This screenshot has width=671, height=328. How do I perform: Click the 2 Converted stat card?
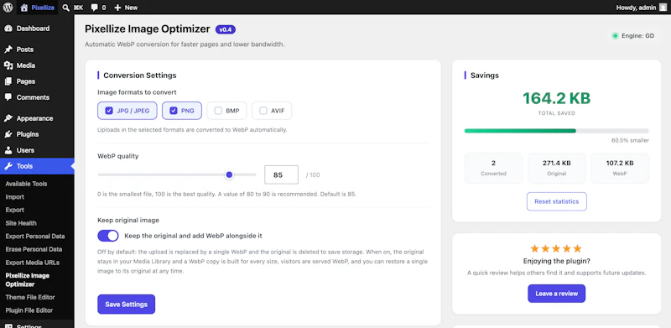coord(493,168)
